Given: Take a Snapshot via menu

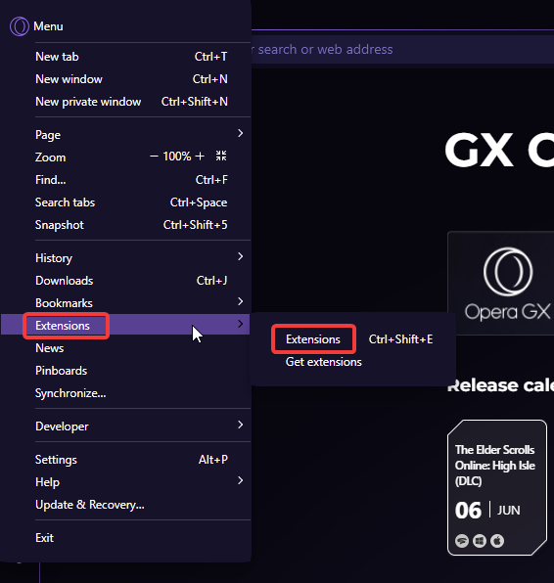Looking at the screenshot, I should tap(125, 225).
